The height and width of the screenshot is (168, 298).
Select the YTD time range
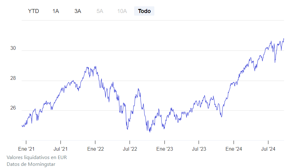(34, 11)
